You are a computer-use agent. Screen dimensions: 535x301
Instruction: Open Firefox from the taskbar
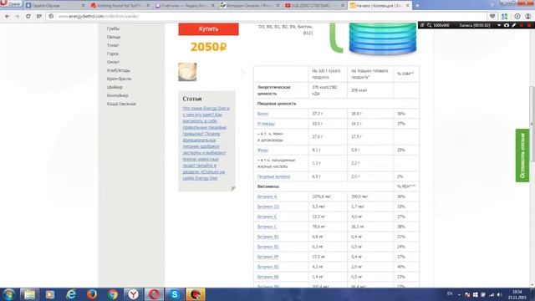92,294
